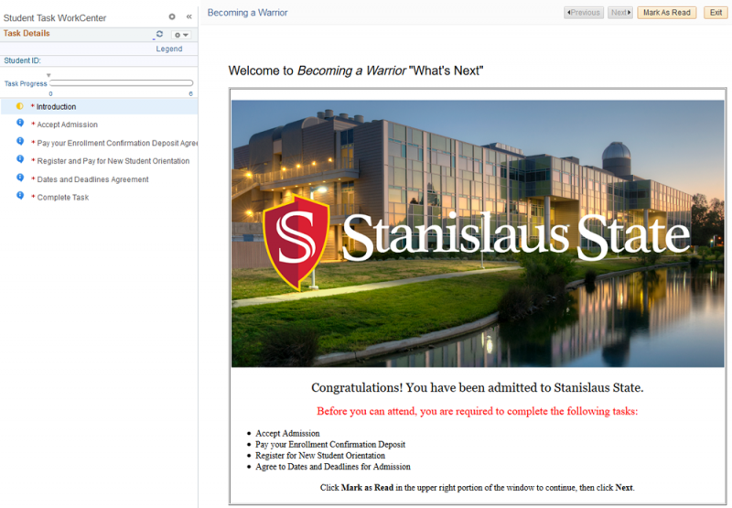Collapse the WorkCenter panel with double chevron

pos(189,16)
